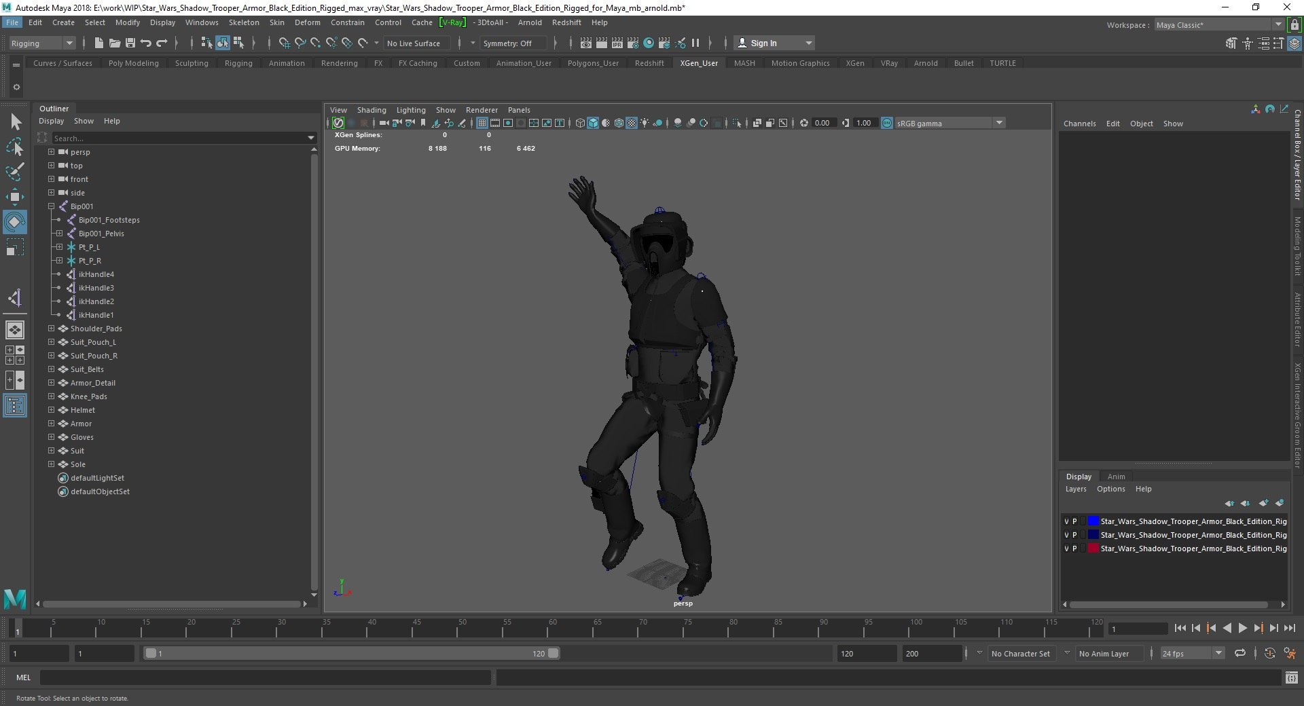Open the Outliner panel layout icon
1304x706 pixels.
[x=15, y=406]
